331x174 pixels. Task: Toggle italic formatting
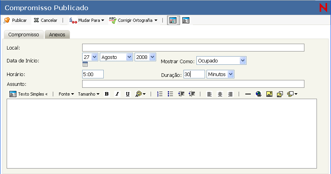[117, 94]
